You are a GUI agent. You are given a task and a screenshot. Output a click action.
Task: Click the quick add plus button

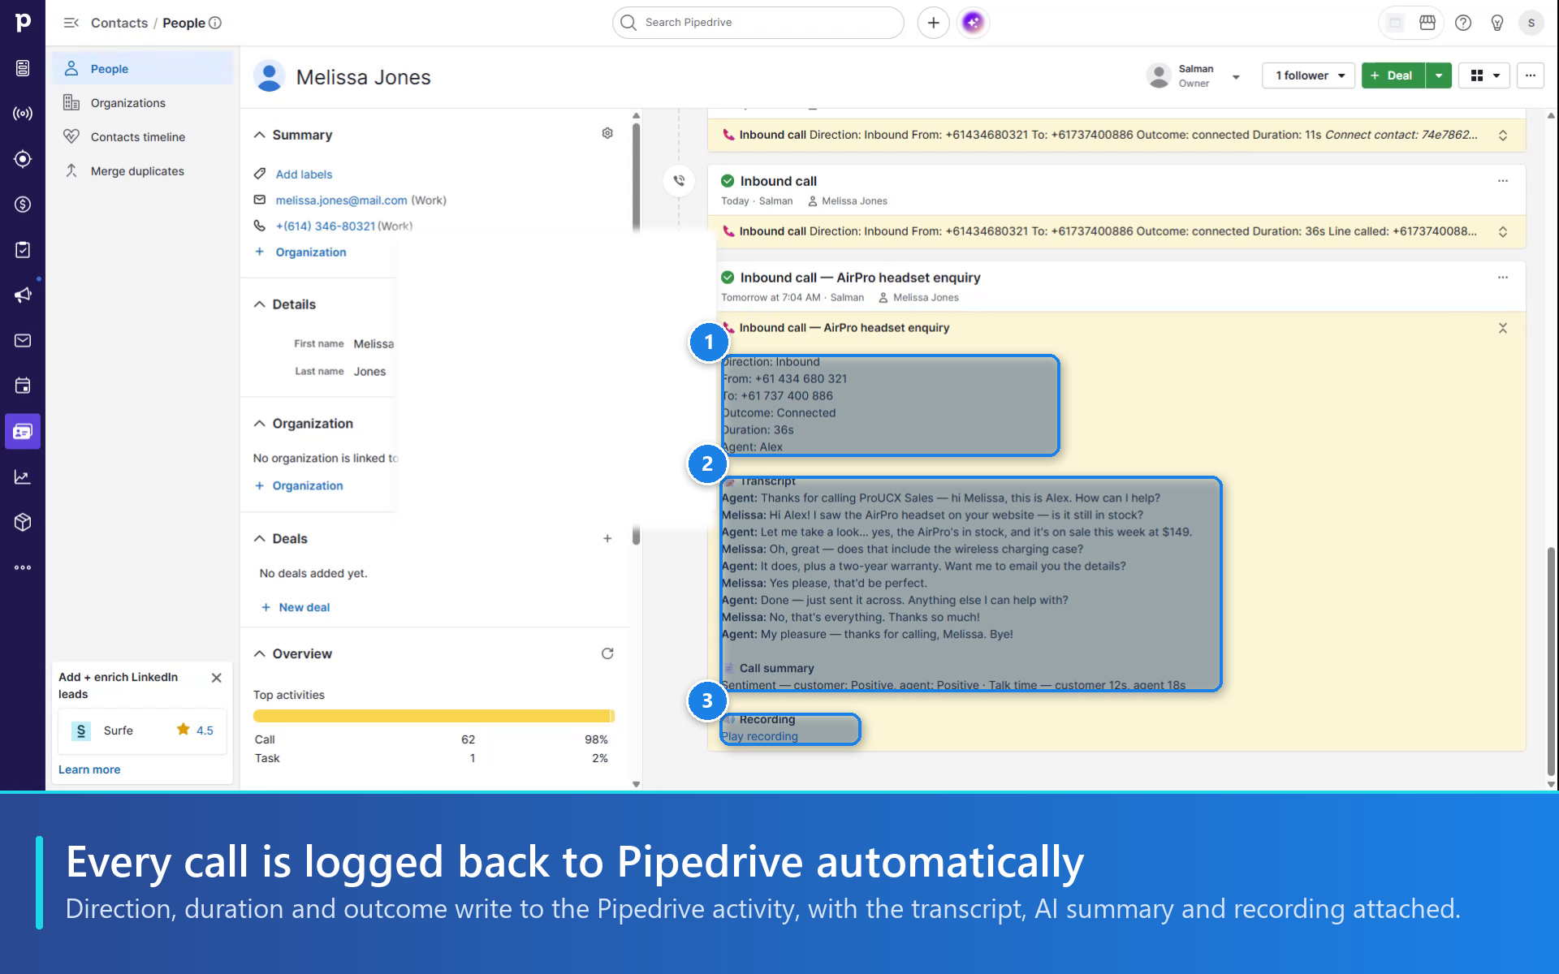click(x=934, y=23)
